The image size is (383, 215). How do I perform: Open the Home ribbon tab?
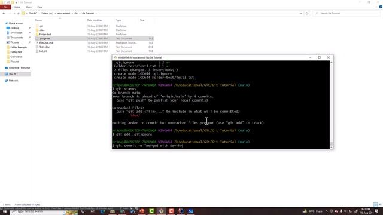[x=17, y=7]
